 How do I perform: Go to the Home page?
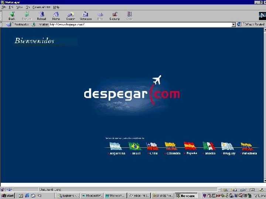[x=56, y=16]
